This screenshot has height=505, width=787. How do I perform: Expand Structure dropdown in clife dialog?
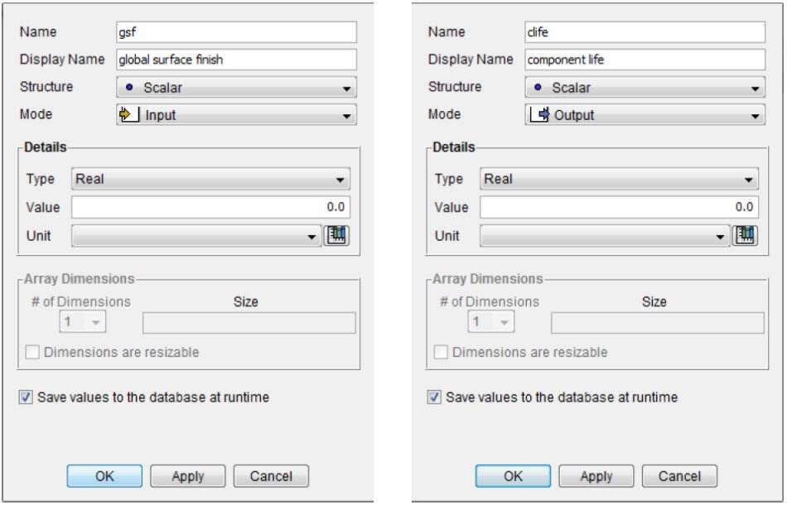[x=644, y=88]
